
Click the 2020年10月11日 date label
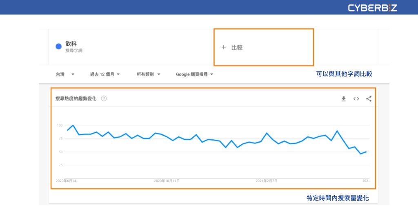[167, 181]
